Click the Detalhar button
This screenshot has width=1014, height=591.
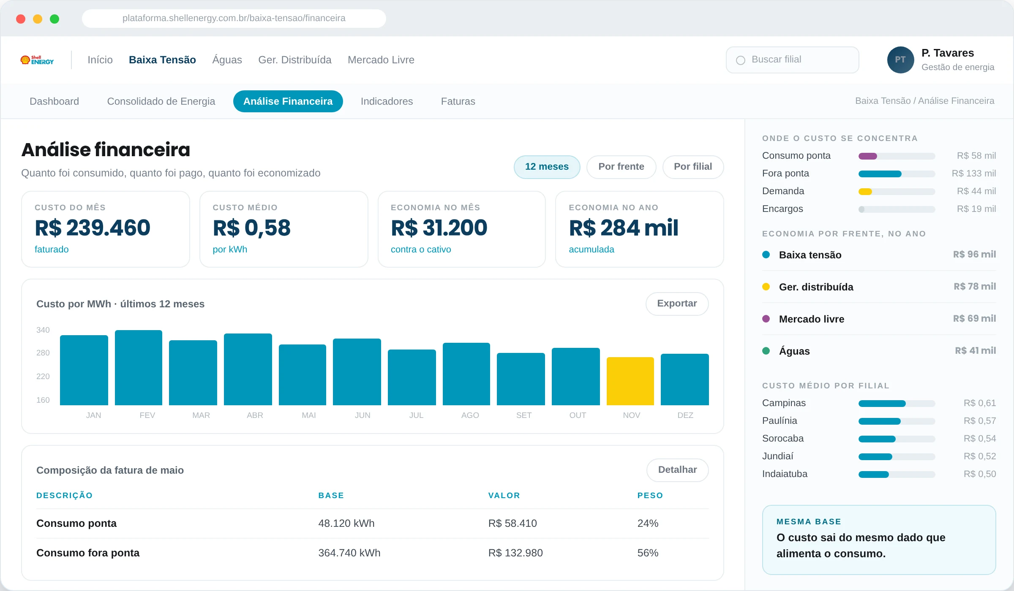677,470
